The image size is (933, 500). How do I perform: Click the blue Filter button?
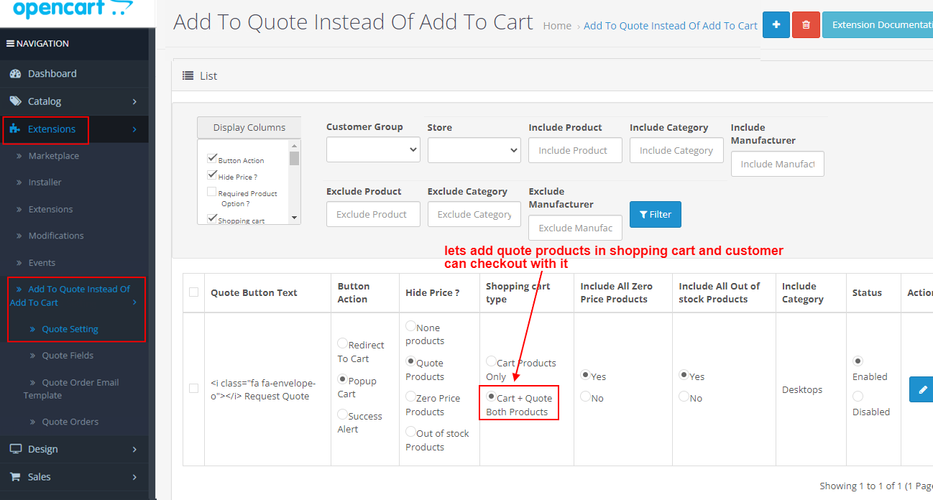[x=656, y=214]
